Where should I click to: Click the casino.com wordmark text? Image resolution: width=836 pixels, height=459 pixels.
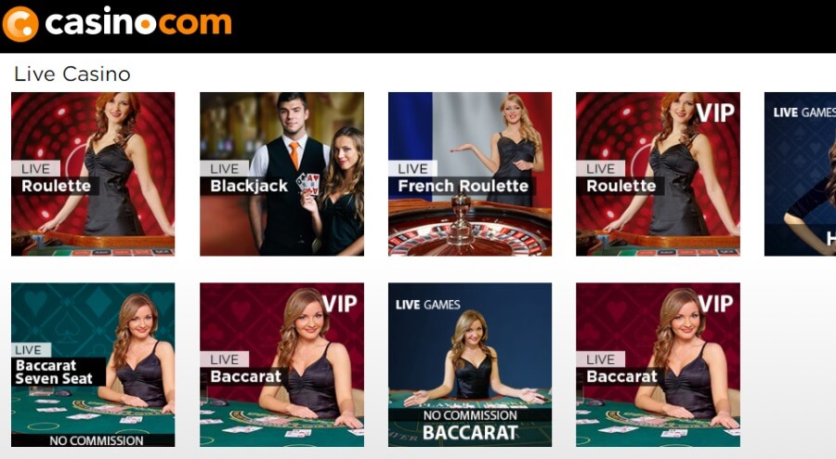click(138, 22)
